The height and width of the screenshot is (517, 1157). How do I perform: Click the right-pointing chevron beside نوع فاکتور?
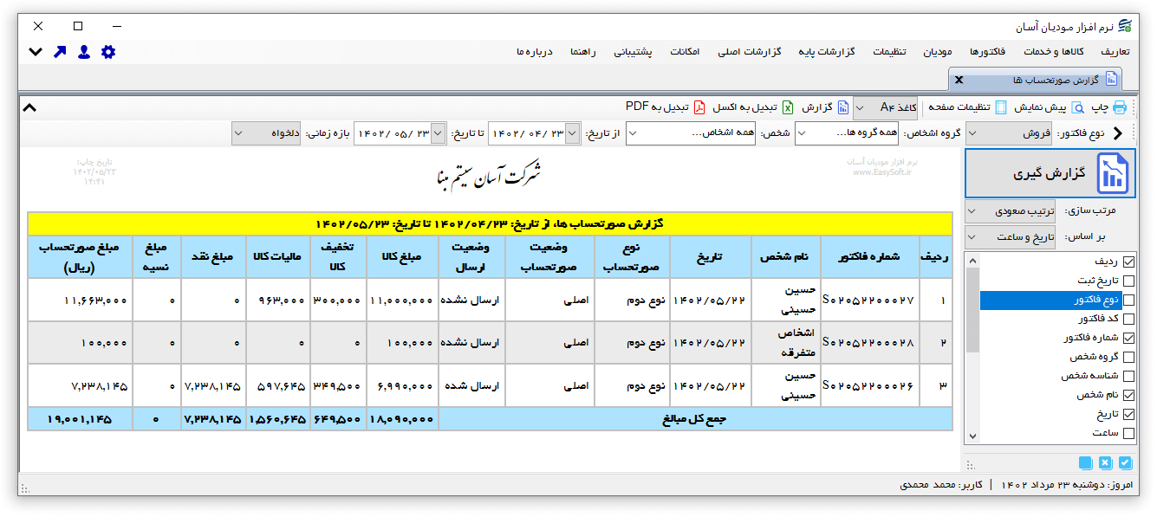click(1117, 133)
